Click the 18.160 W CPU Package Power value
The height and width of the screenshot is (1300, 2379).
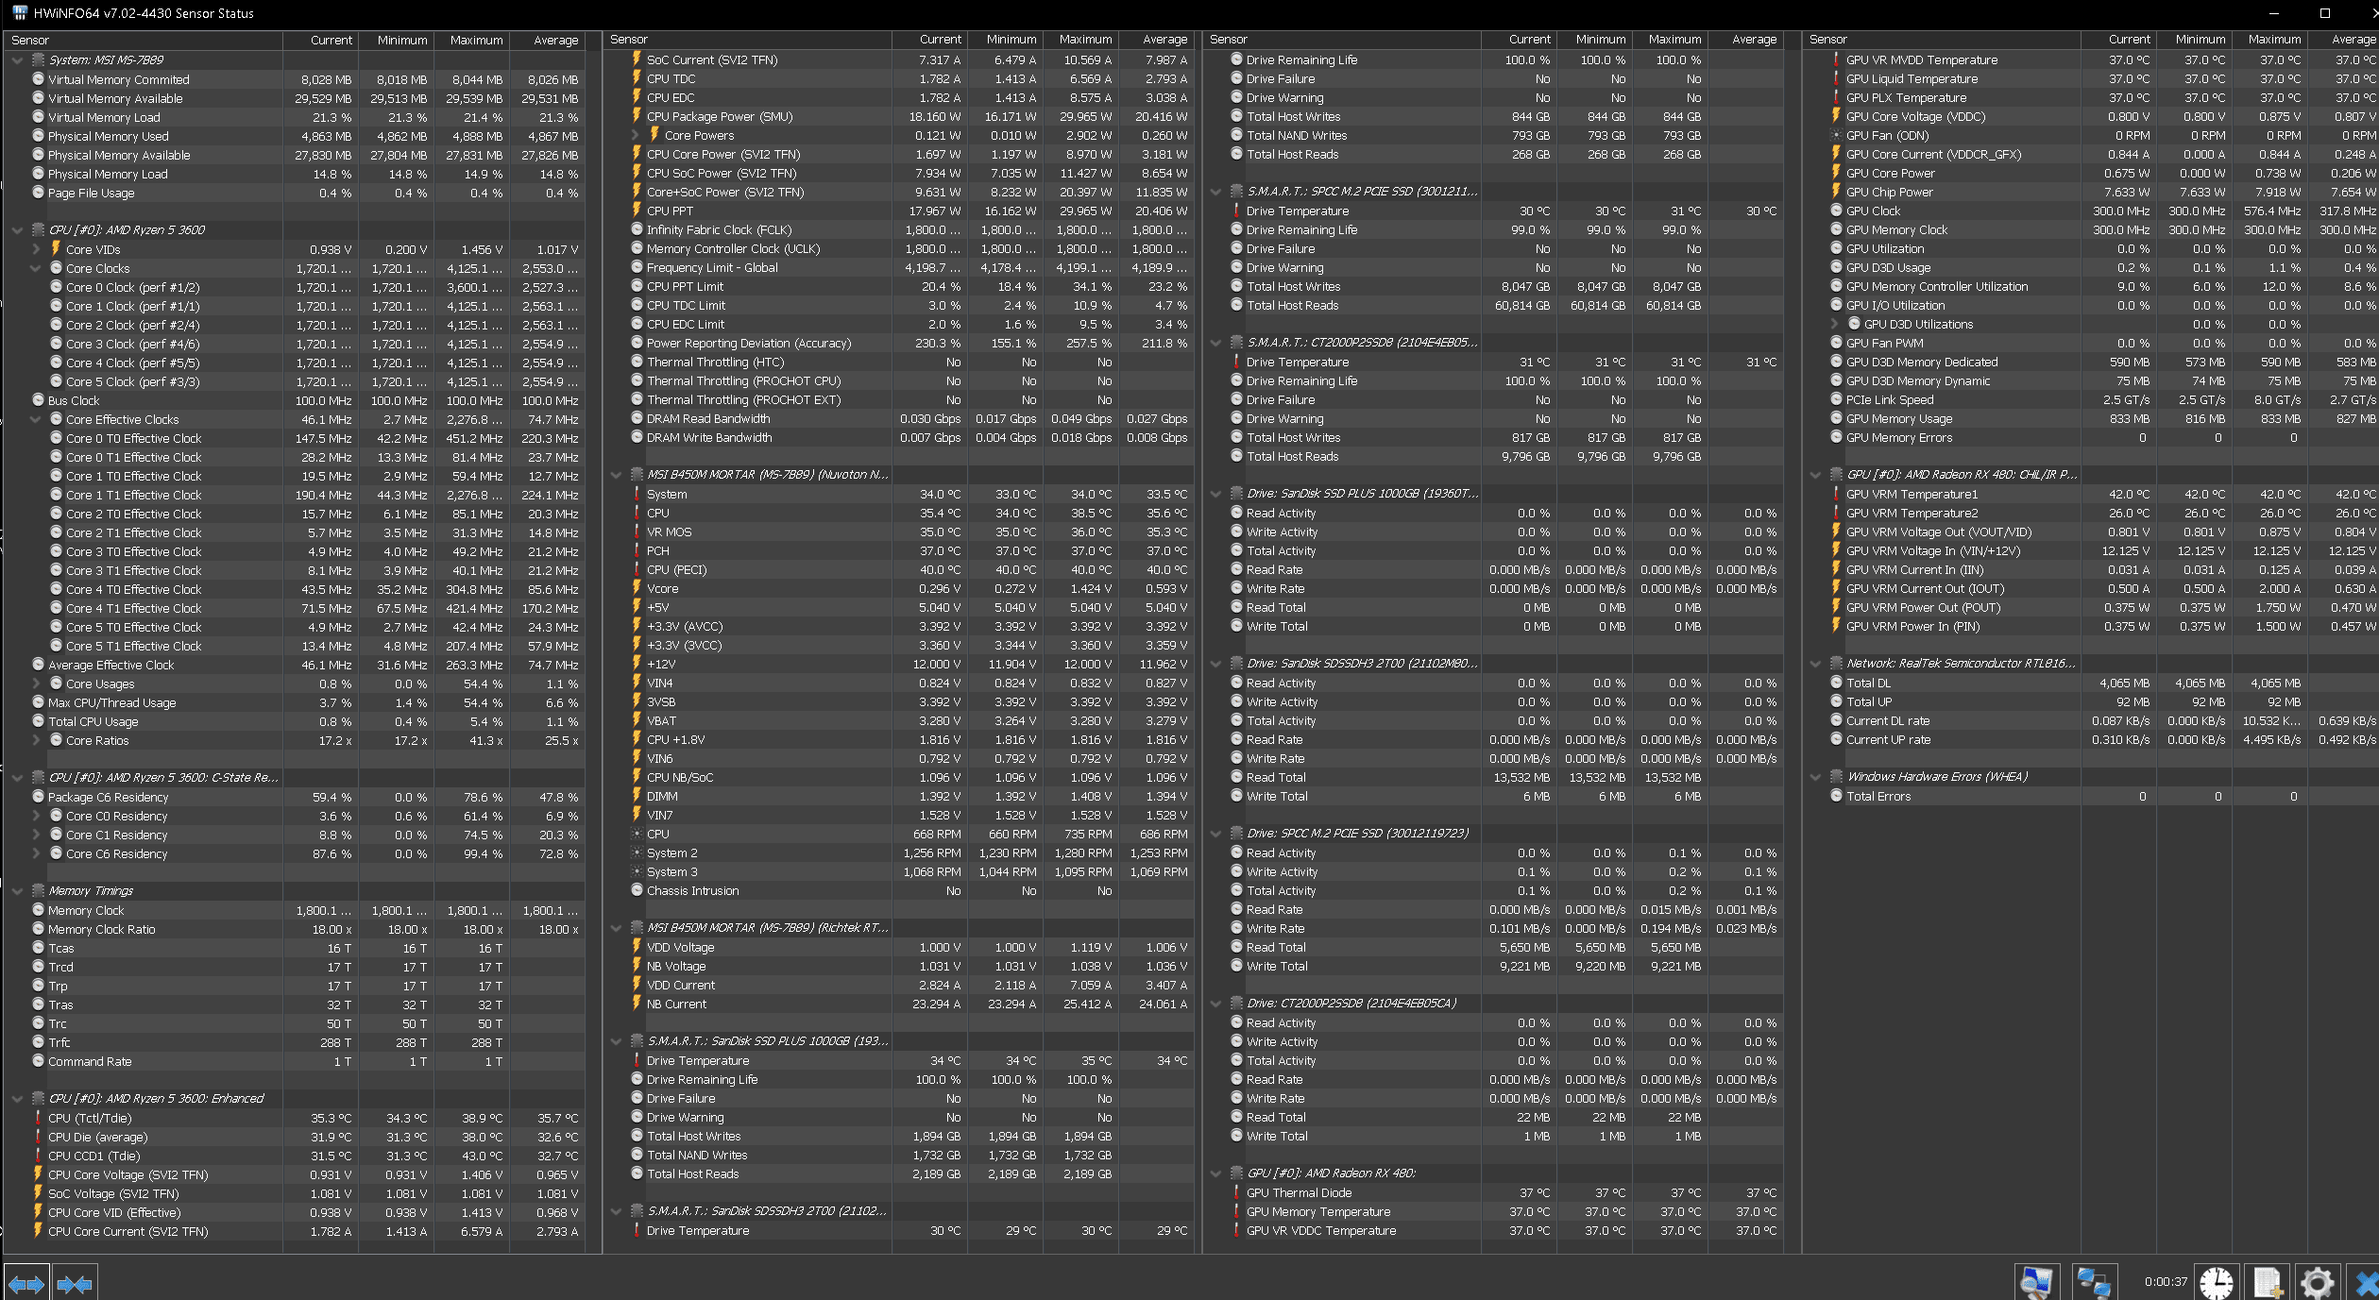(934, 117)
